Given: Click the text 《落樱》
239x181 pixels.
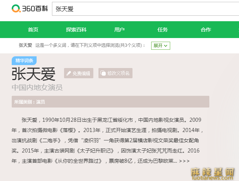Looking at the screenshot, I should tap(68, 130).
